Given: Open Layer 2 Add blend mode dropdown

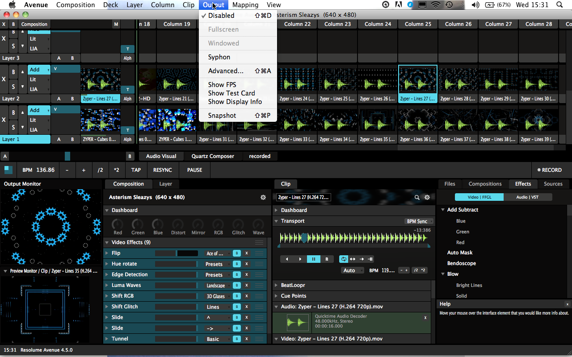Looking at the screenshot, I should [39, 70].
